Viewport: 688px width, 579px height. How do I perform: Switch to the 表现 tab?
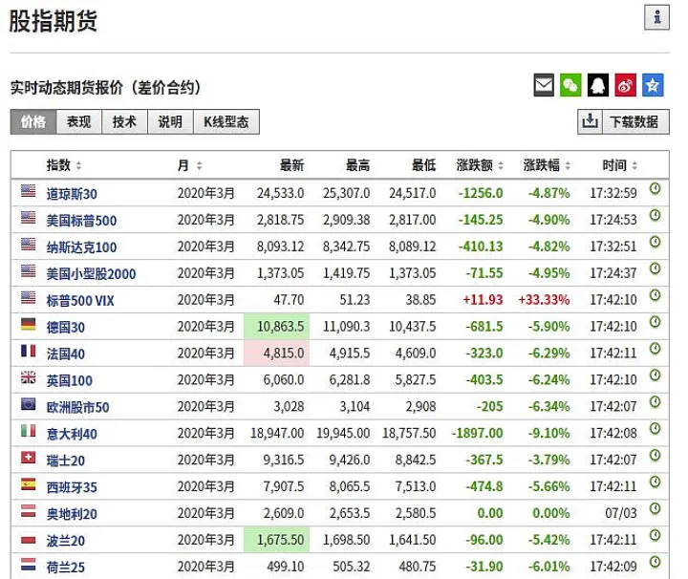point(79,121)
